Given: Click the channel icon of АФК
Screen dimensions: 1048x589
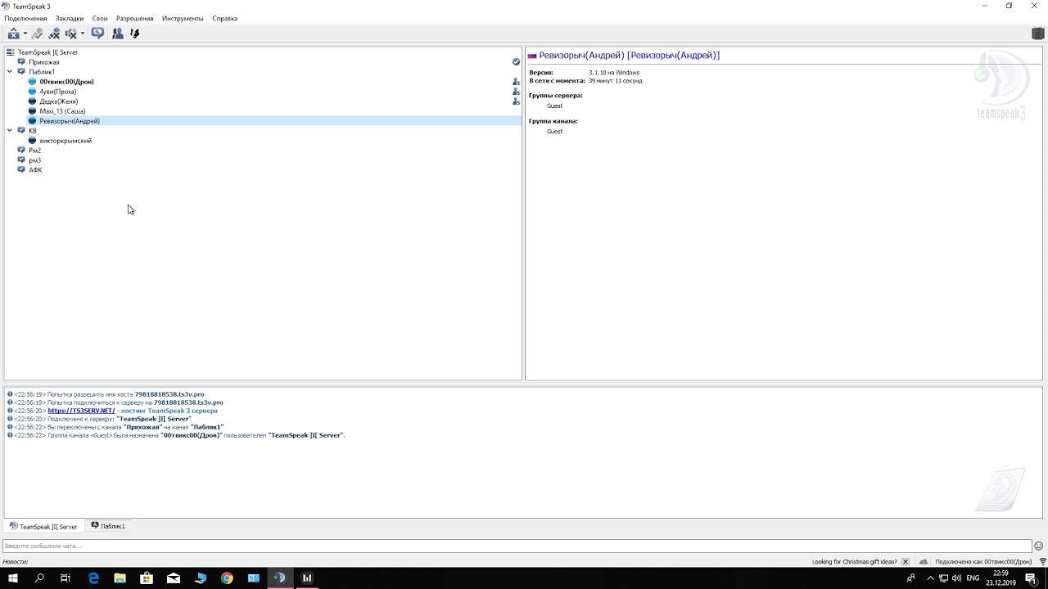Looking at the screenshot, I should pyautogui.click(x=21, y=170).
